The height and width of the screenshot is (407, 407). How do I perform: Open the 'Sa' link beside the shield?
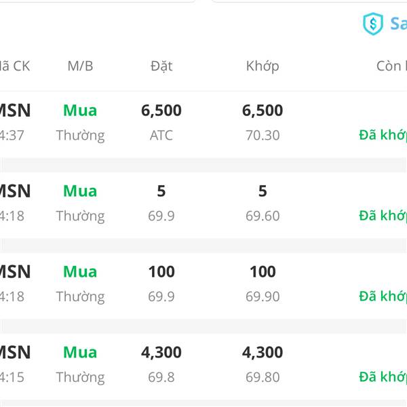pos(398,24)
